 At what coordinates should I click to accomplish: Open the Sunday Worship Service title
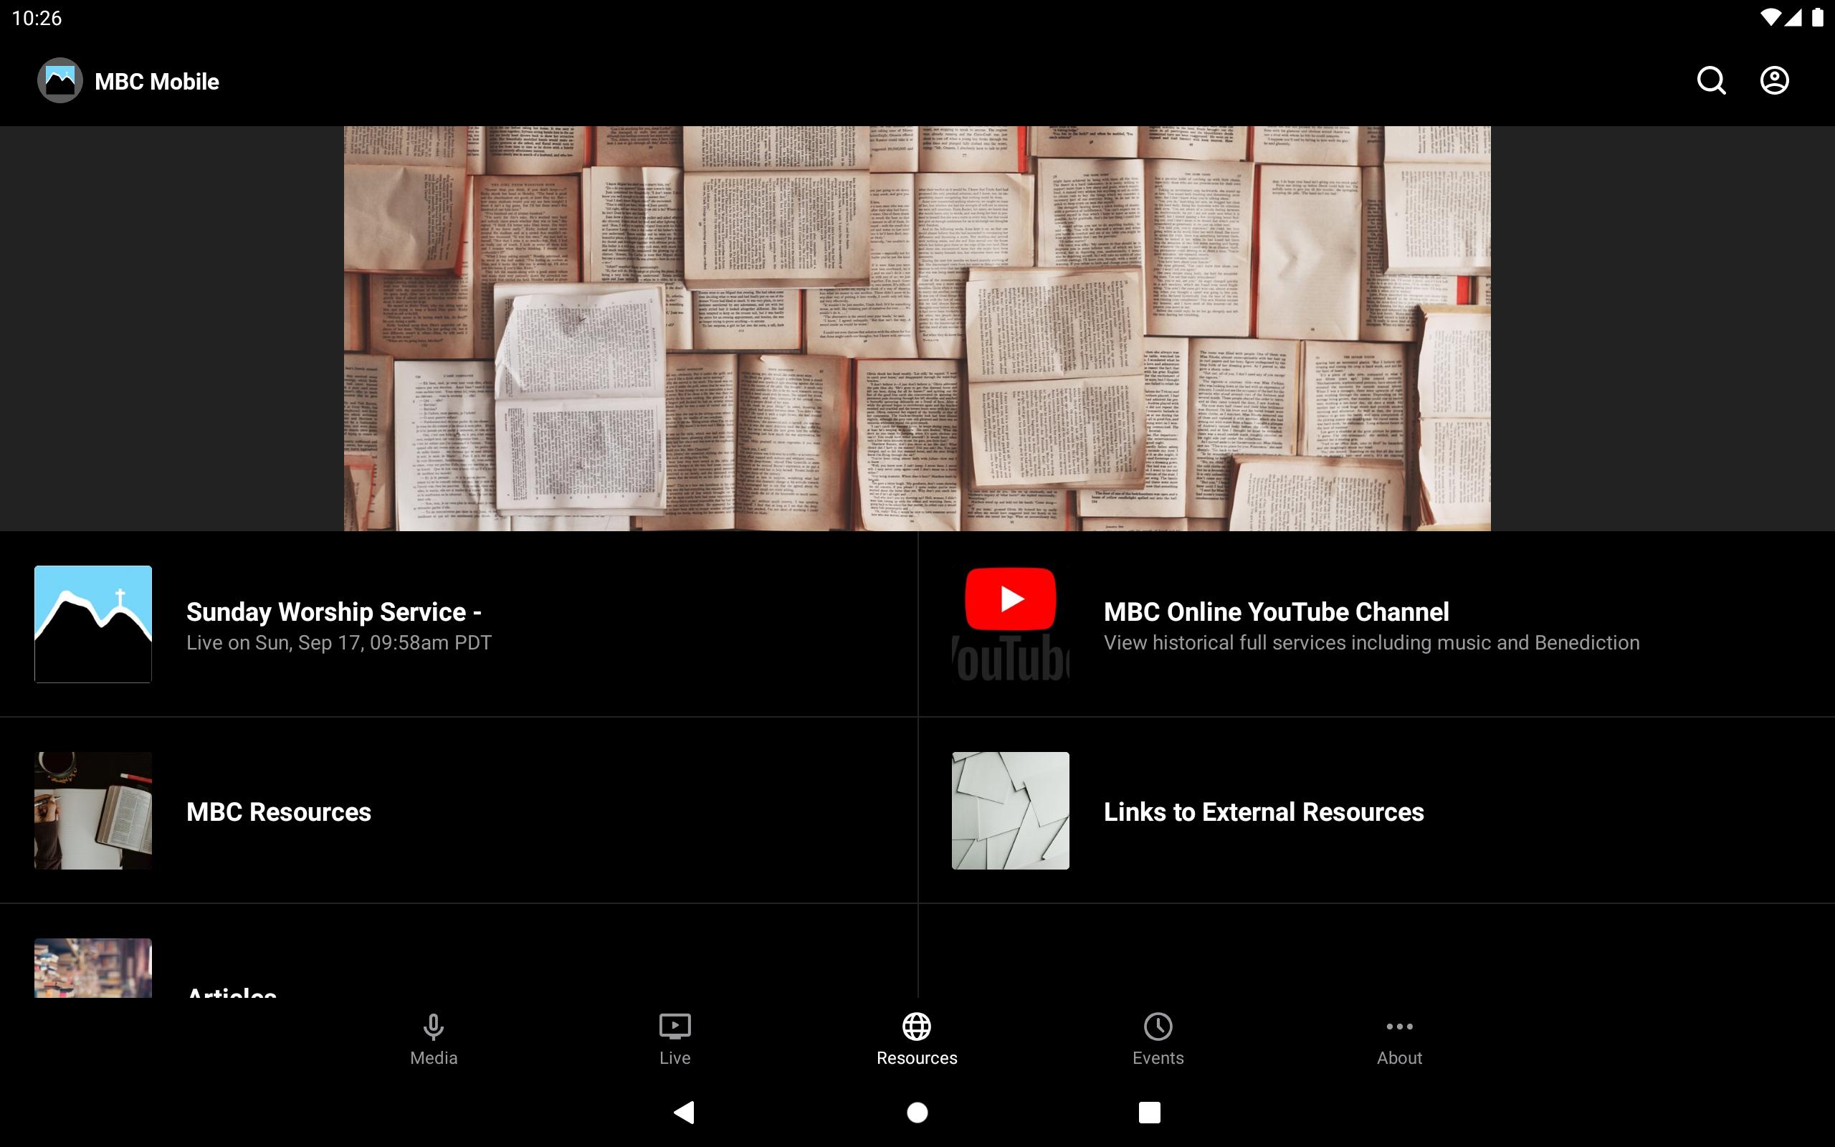[x=333, y=611]
